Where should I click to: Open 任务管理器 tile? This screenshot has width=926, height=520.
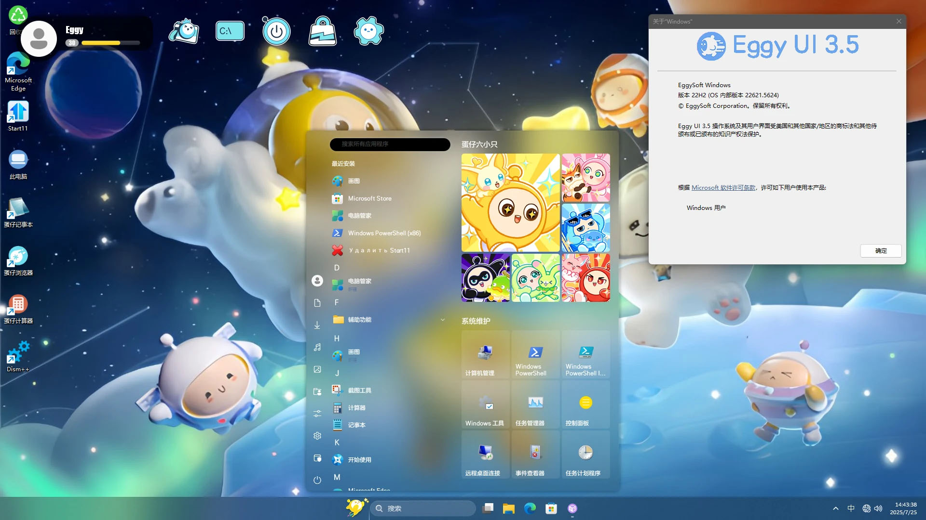coord(536,404)
